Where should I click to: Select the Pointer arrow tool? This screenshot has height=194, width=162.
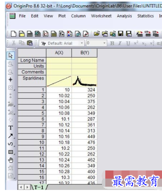pyautogui.click(x=11, y=56)
